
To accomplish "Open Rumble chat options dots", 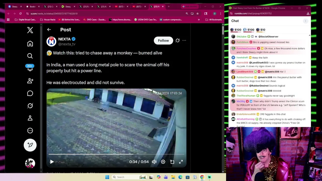I will (305, 21).
